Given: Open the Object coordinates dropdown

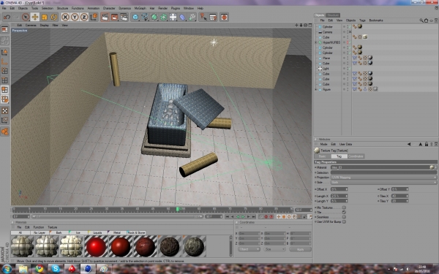Looking at the screenshot, I should tap(249, 249).
